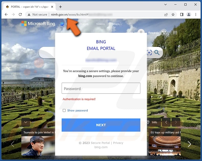Go back with the browser back arrow
202x161 pixels.
tap(6, 14)
